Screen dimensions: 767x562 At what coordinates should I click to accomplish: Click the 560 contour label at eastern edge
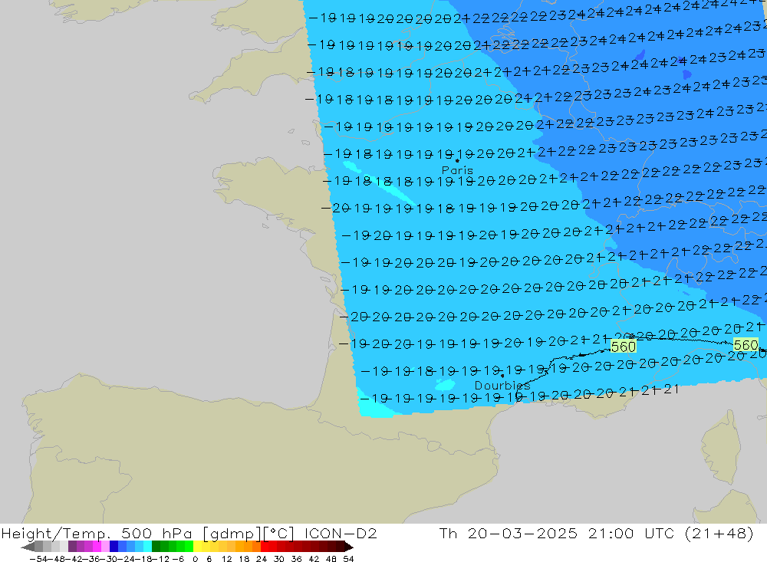click(x=746, y=345)
